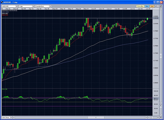164x120 pixels.
Task: Click the latest green candle at the high
Action: 147,19
